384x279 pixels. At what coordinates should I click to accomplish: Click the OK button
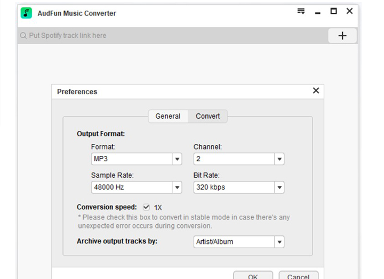pos(253,276)
